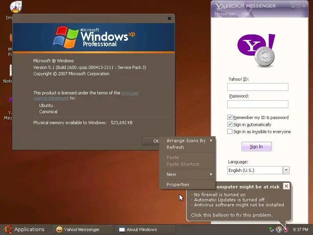This screenshot has width=313, height=235.
Task: Click the Arrange Icons By submenu arrow
Action: [211, 141]
